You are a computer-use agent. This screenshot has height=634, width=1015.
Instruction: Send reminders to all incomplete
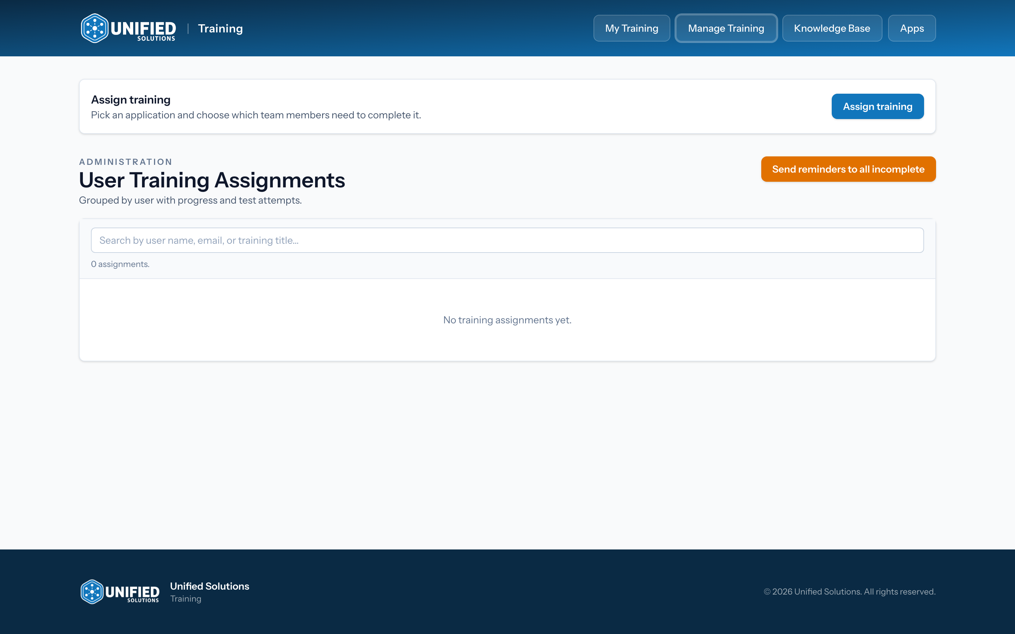click(848, 169)
